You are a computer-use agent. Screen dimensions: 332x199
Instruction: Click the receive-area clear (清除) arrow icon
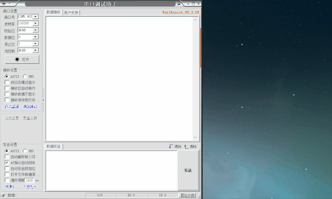pos(171,147)
